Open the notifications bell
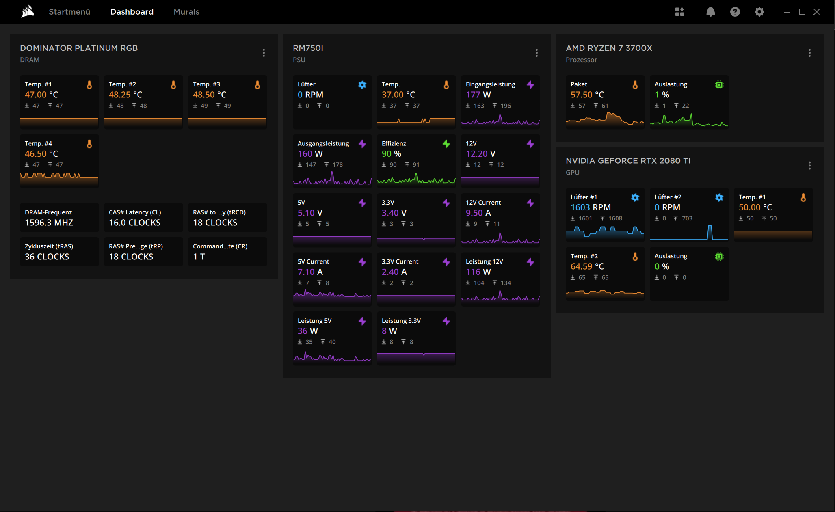Viewport: 835px width, 512px height. (x=710, y=12)
